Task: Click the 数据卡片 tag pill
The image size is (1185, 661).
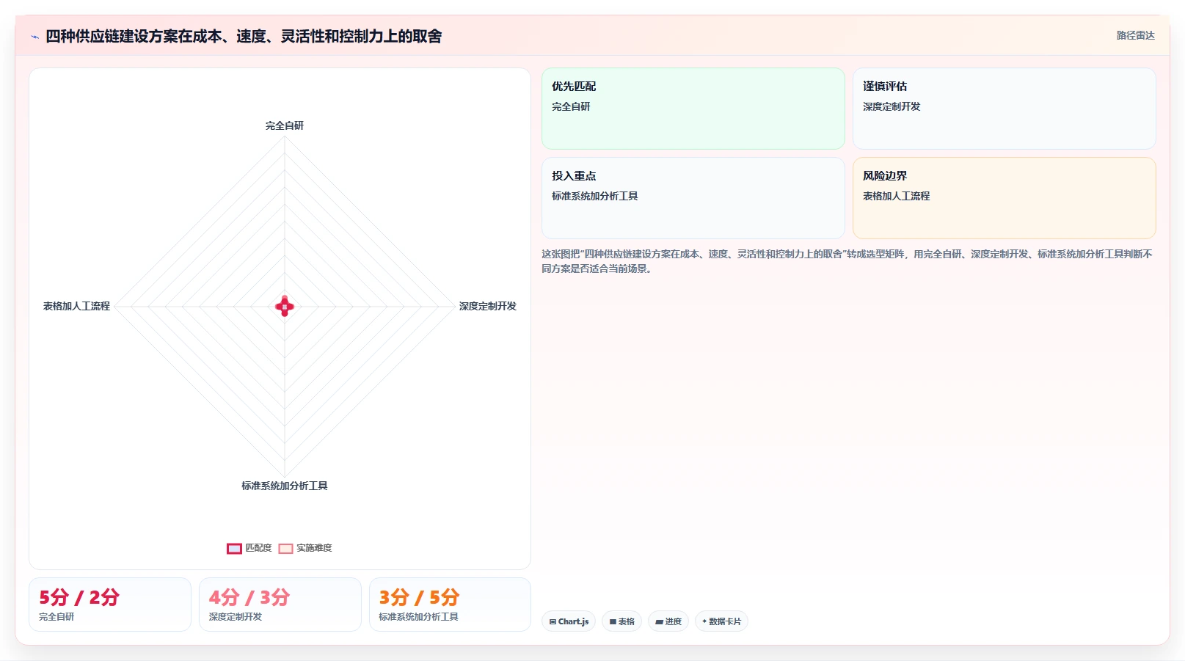Action: [721, 621]
